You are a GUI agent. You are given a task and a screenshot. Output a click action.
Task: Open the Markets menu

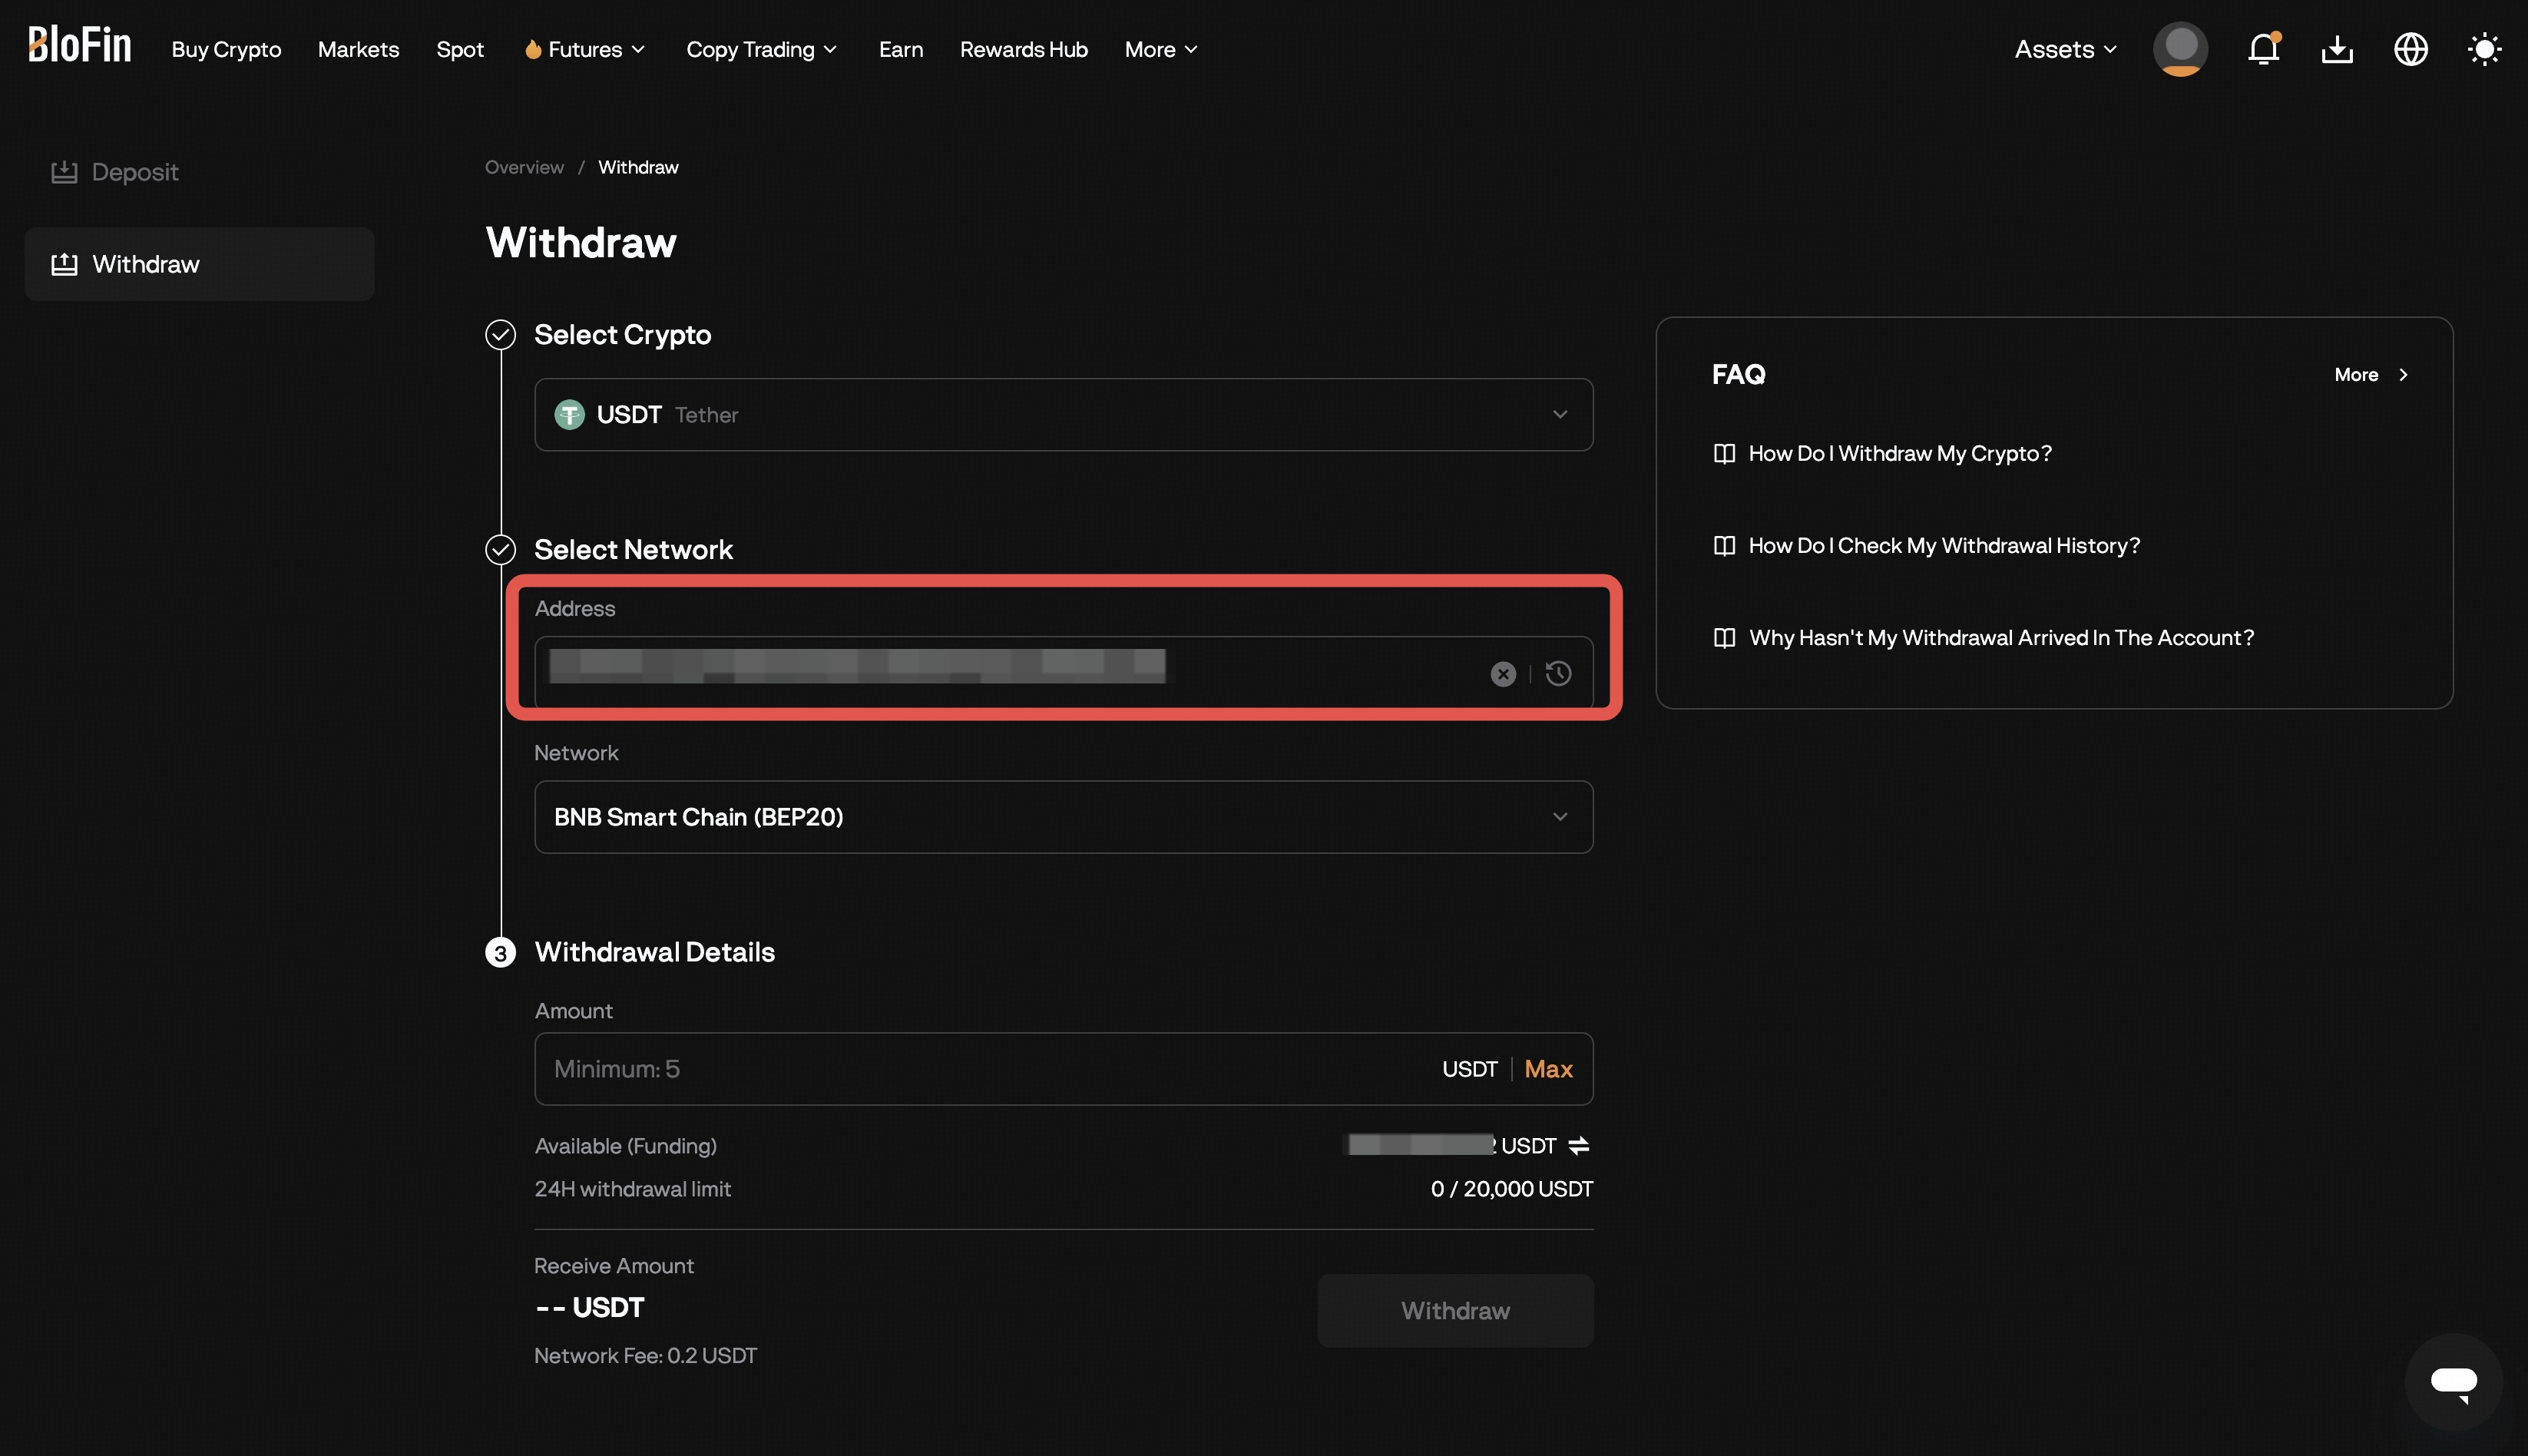[357, 48]
